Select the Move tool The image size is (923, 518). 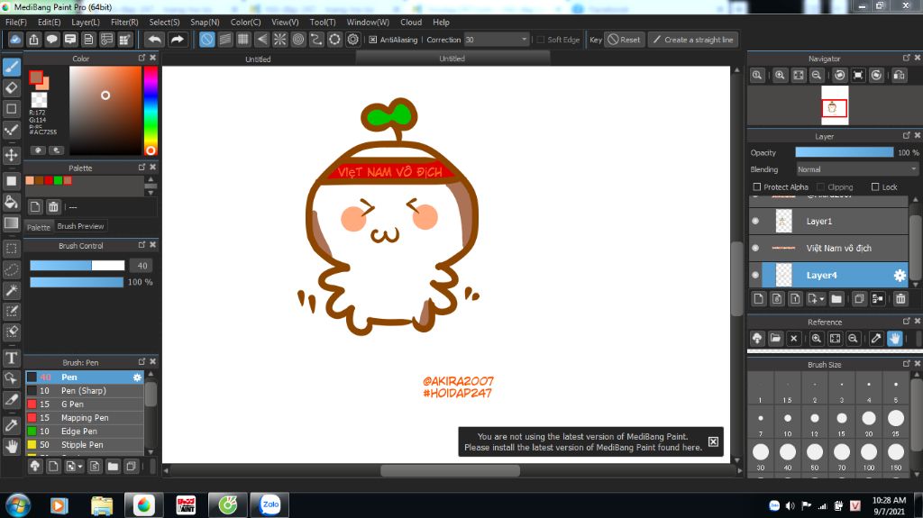tap(12, 155)
